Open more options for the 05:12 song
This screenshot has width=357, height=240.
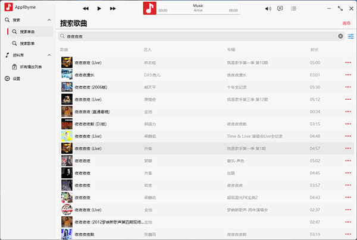point(348,99)
